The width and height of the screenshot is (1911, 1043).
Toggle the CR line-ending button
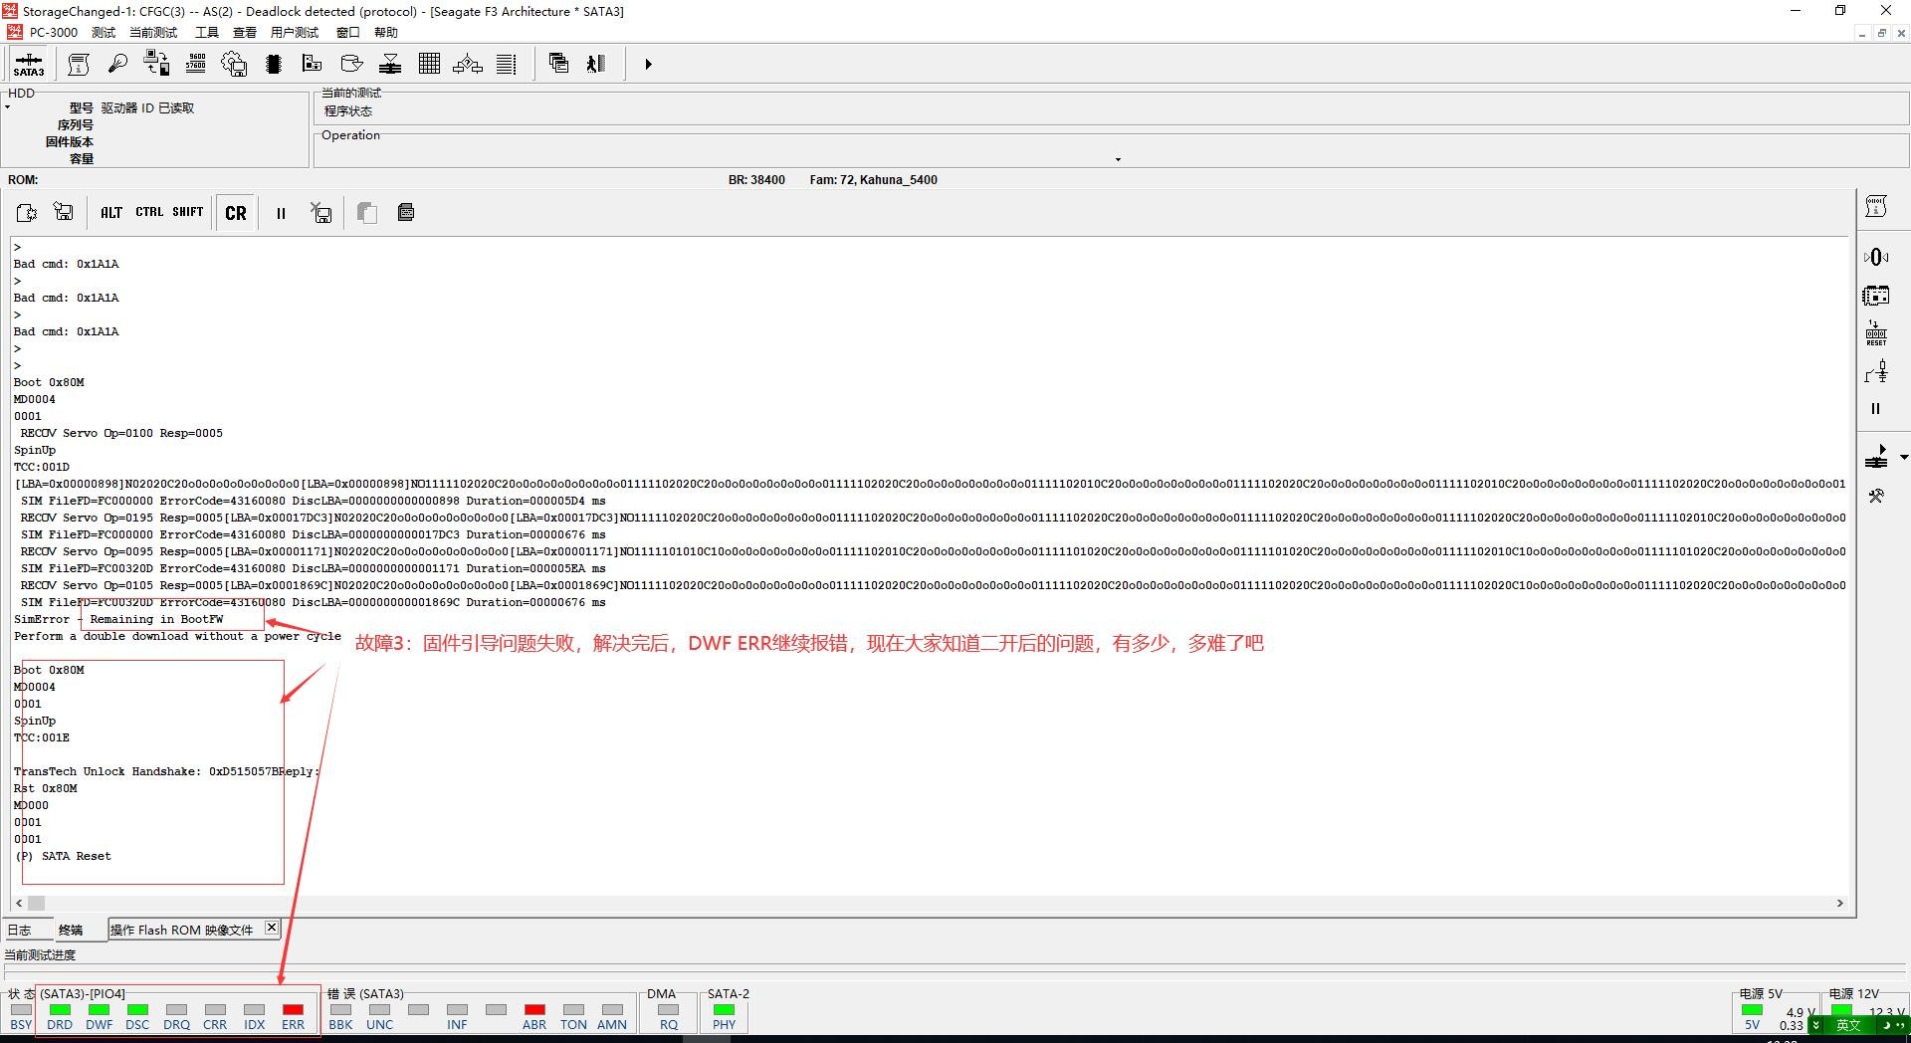click(x=236, y=213)
